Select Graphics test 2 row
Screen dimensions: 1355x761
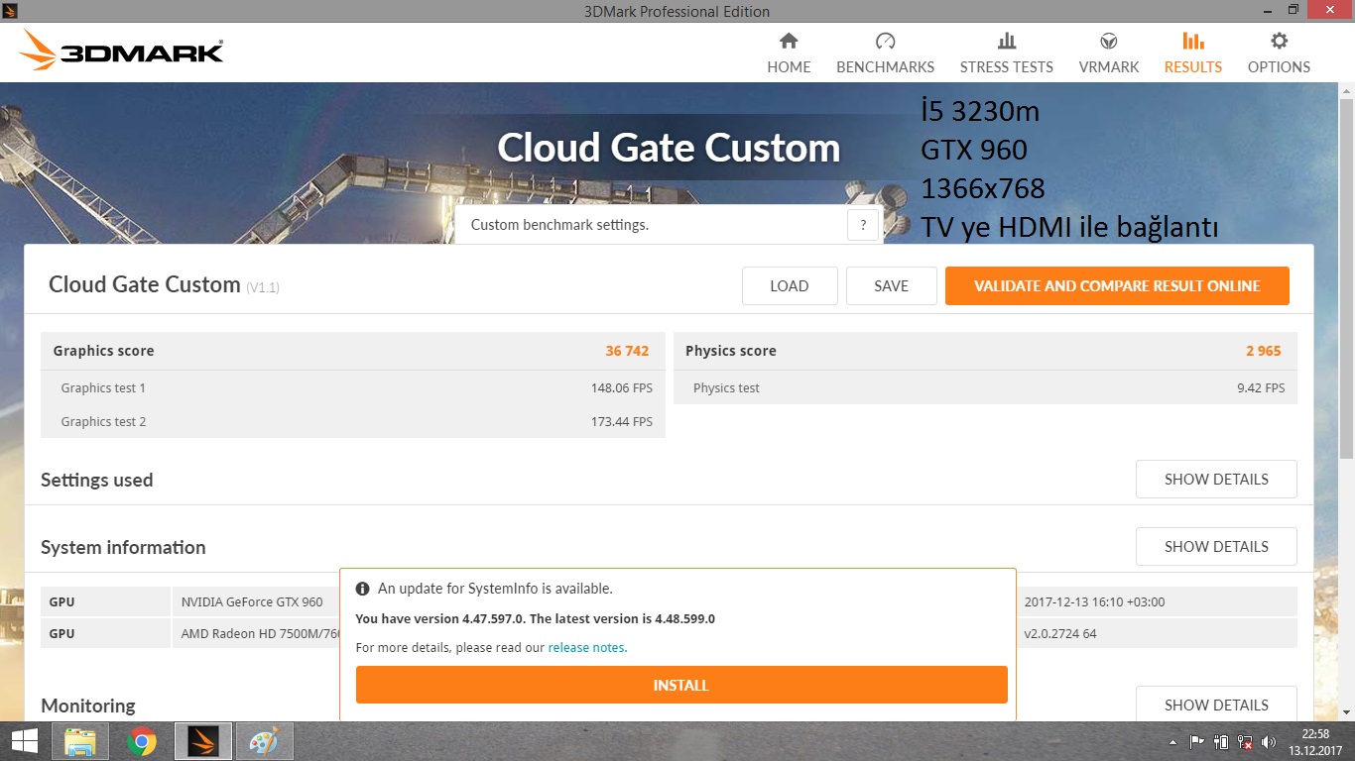tap(353, 421)
